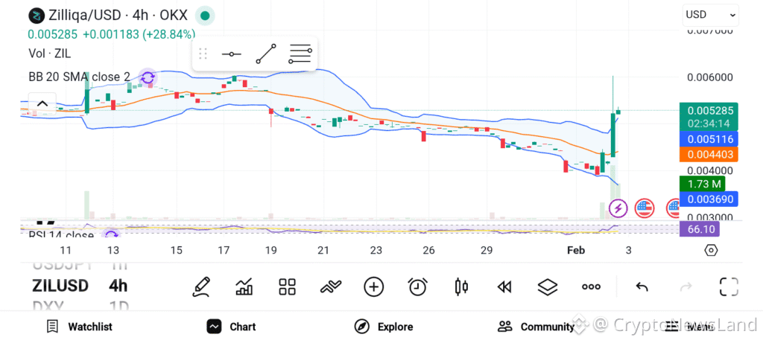Open the object tree layers icon
The width and height of the screenshot is (763, 343).
[548, 286]
